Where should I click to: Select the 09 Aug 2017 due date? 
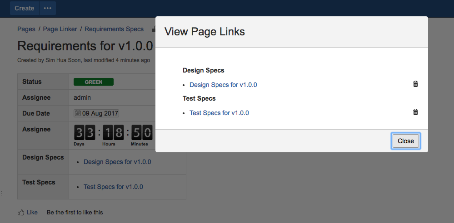tap(100, 113)
